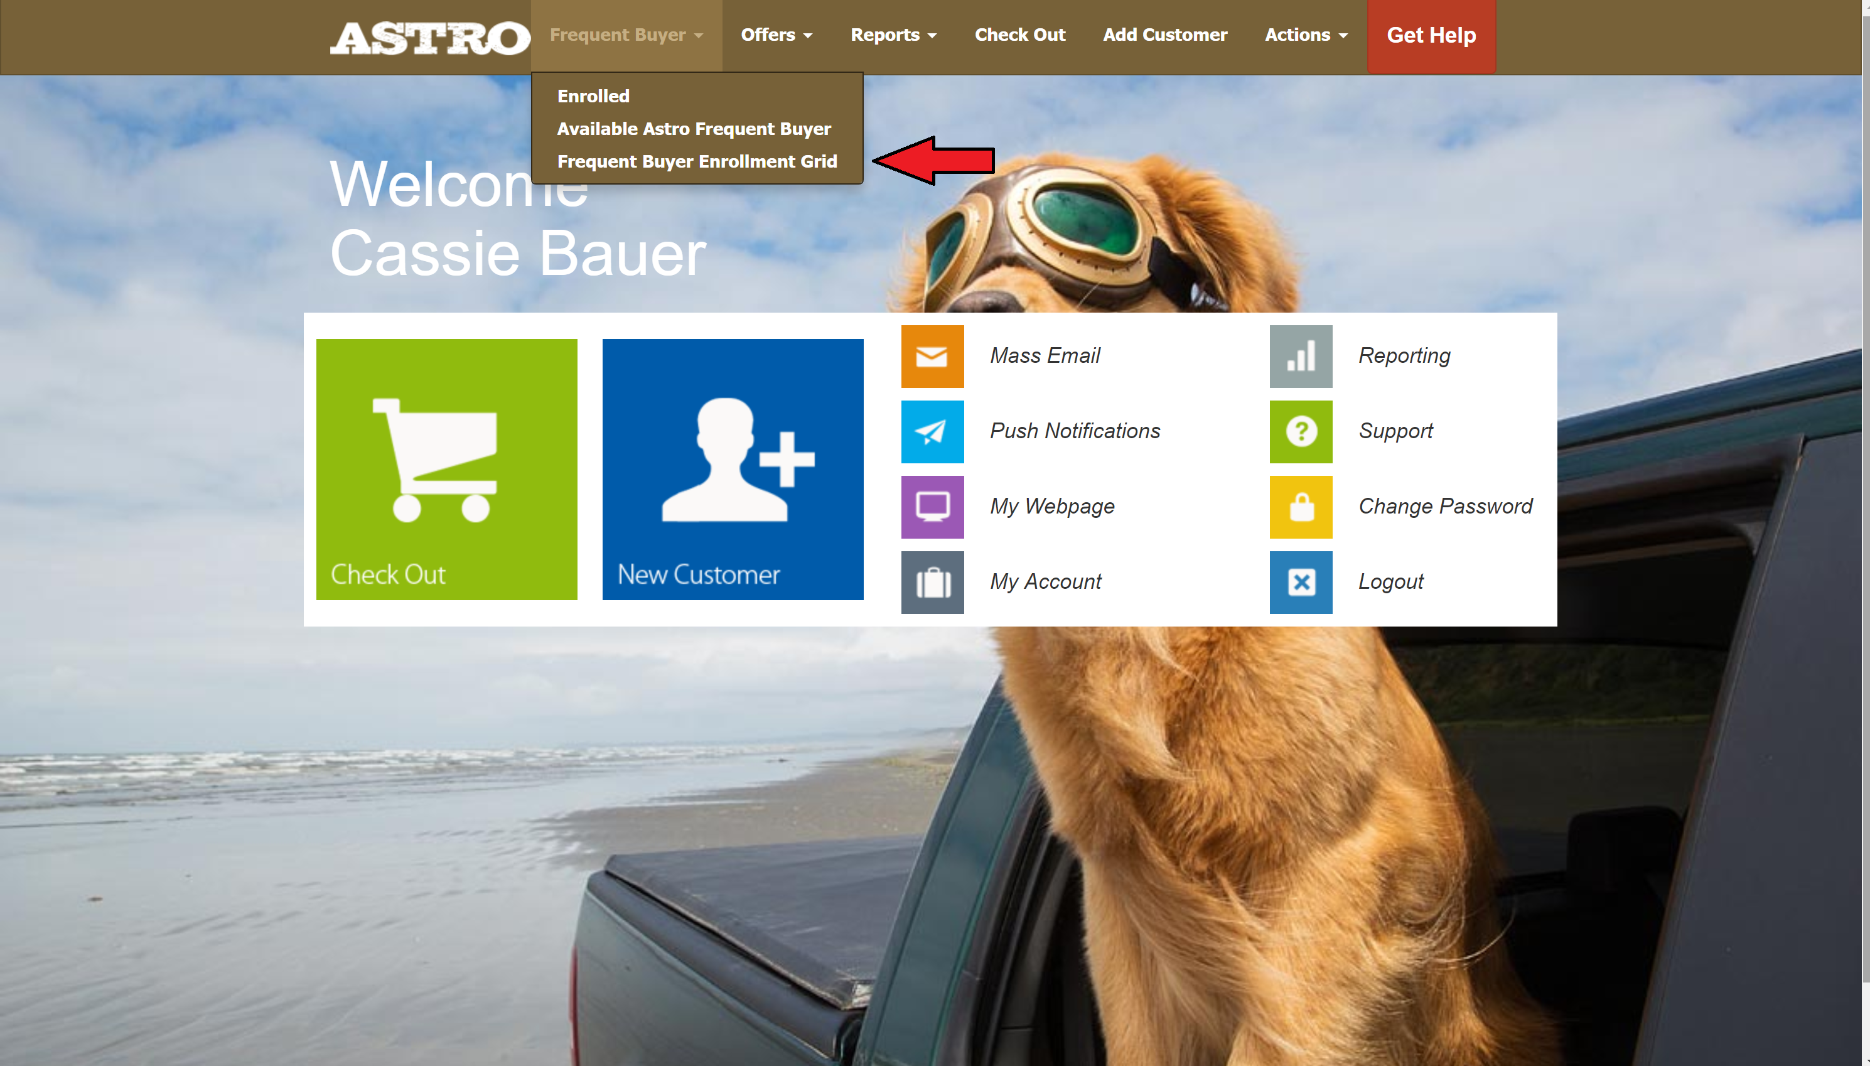Collapse the Frequent Buyer dropdown menu
This screenshot has height=1066, width=1870.
click(626, 35)
